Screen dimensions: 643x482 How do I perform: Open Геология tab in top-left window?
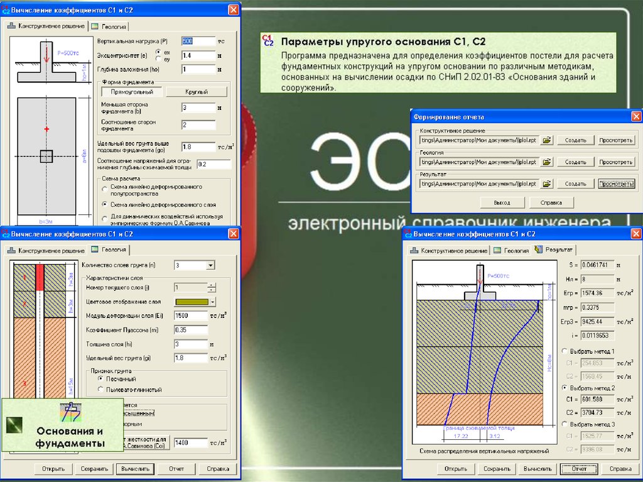pyautogui.click(x=109, y=26)
